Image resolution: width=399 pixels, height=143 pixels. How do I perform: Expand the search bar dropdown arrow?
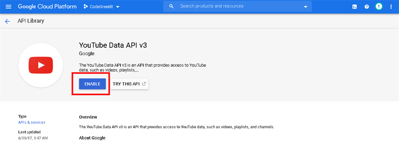point(305,7)
